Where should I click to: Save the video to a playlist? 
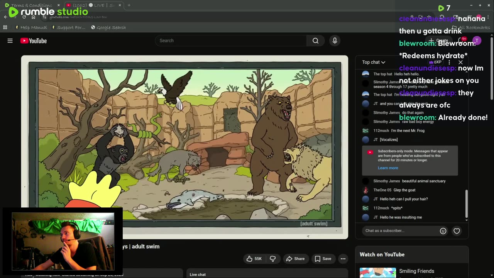tap(323, 259)
